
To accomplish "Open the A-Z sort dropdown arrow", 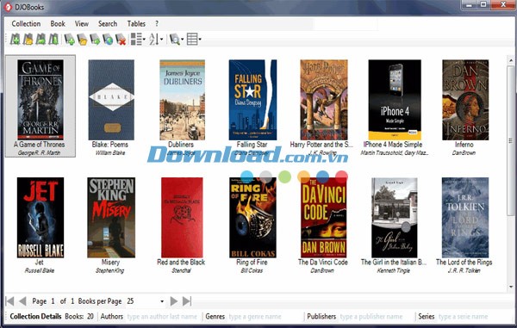I will tap(162, 40).
